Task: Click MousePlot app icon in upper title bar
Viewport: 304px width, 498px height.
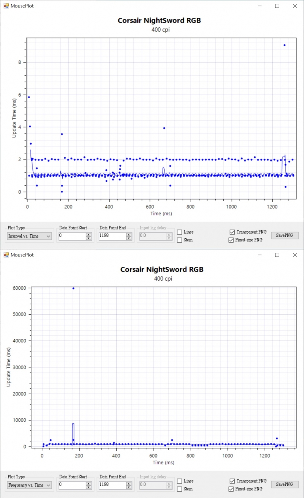Action: tap(6, 6)
